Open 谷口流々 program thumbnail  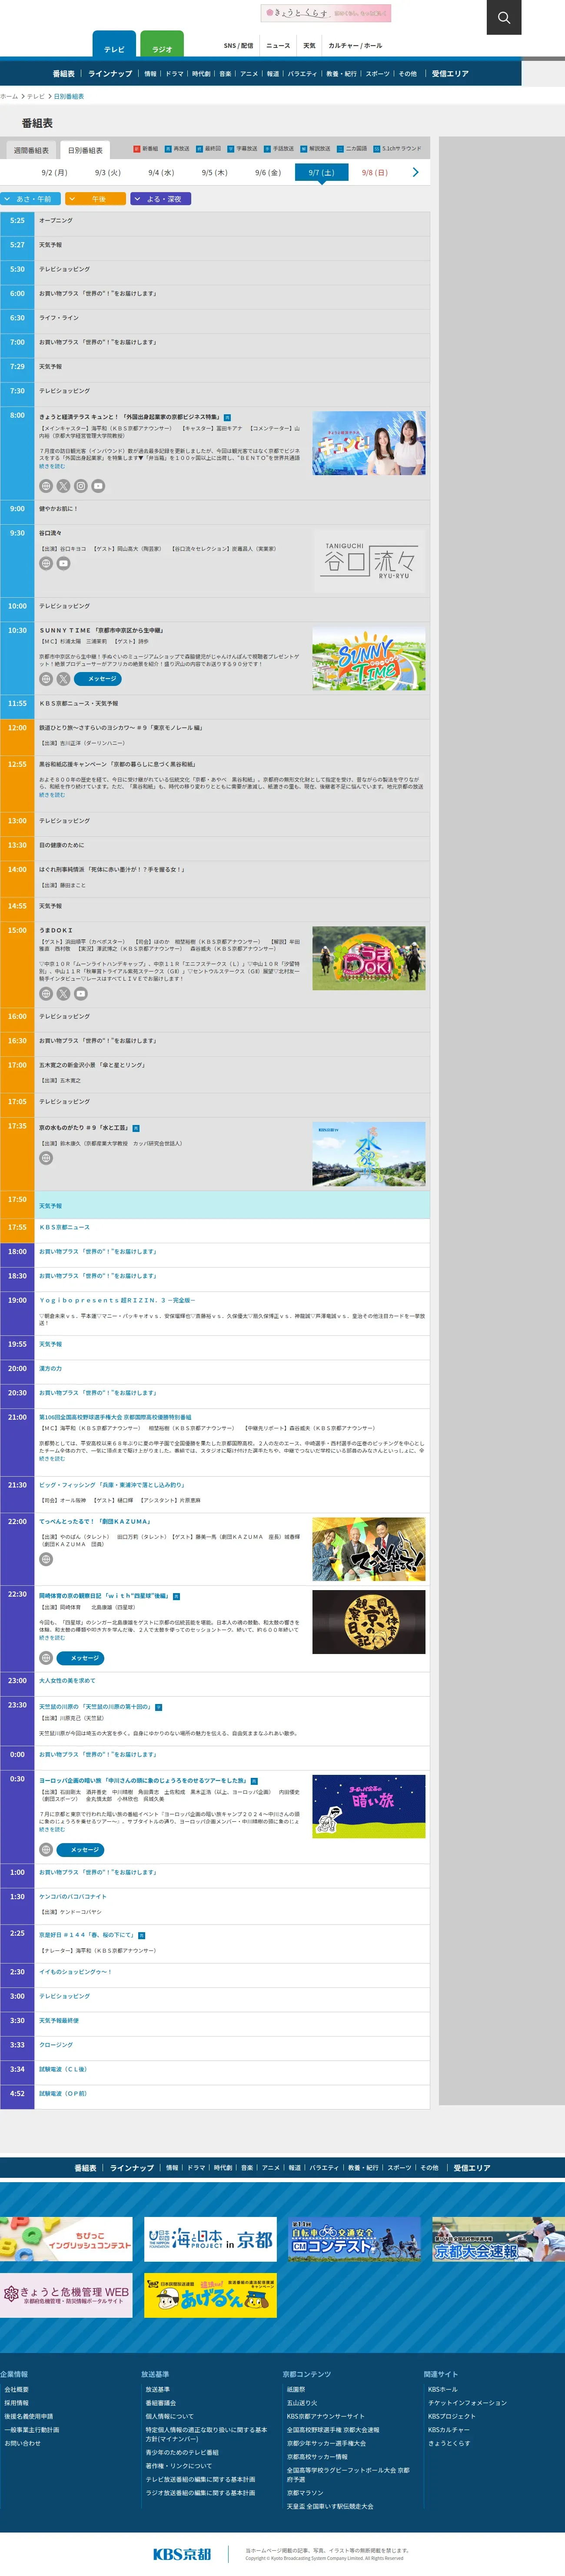tap(368, 561)
